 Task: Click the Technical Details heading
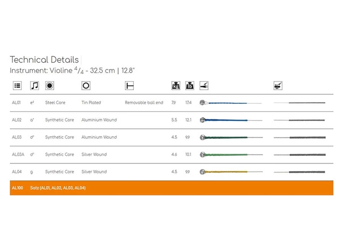(x=44, y=60)
